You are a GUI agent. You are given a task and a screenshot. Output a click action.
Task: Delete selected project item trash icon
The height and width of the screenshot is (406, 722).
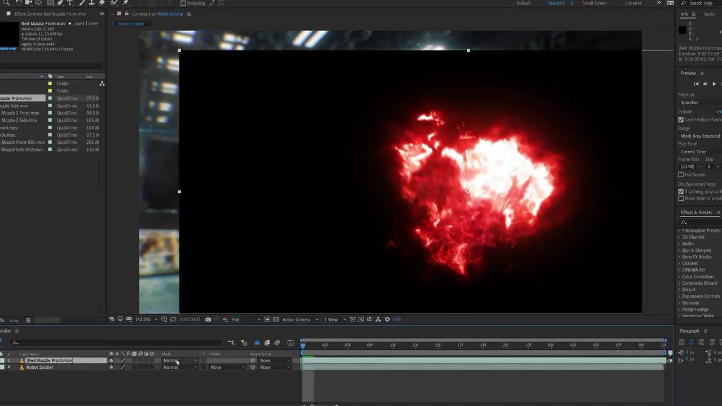(28, 320)
